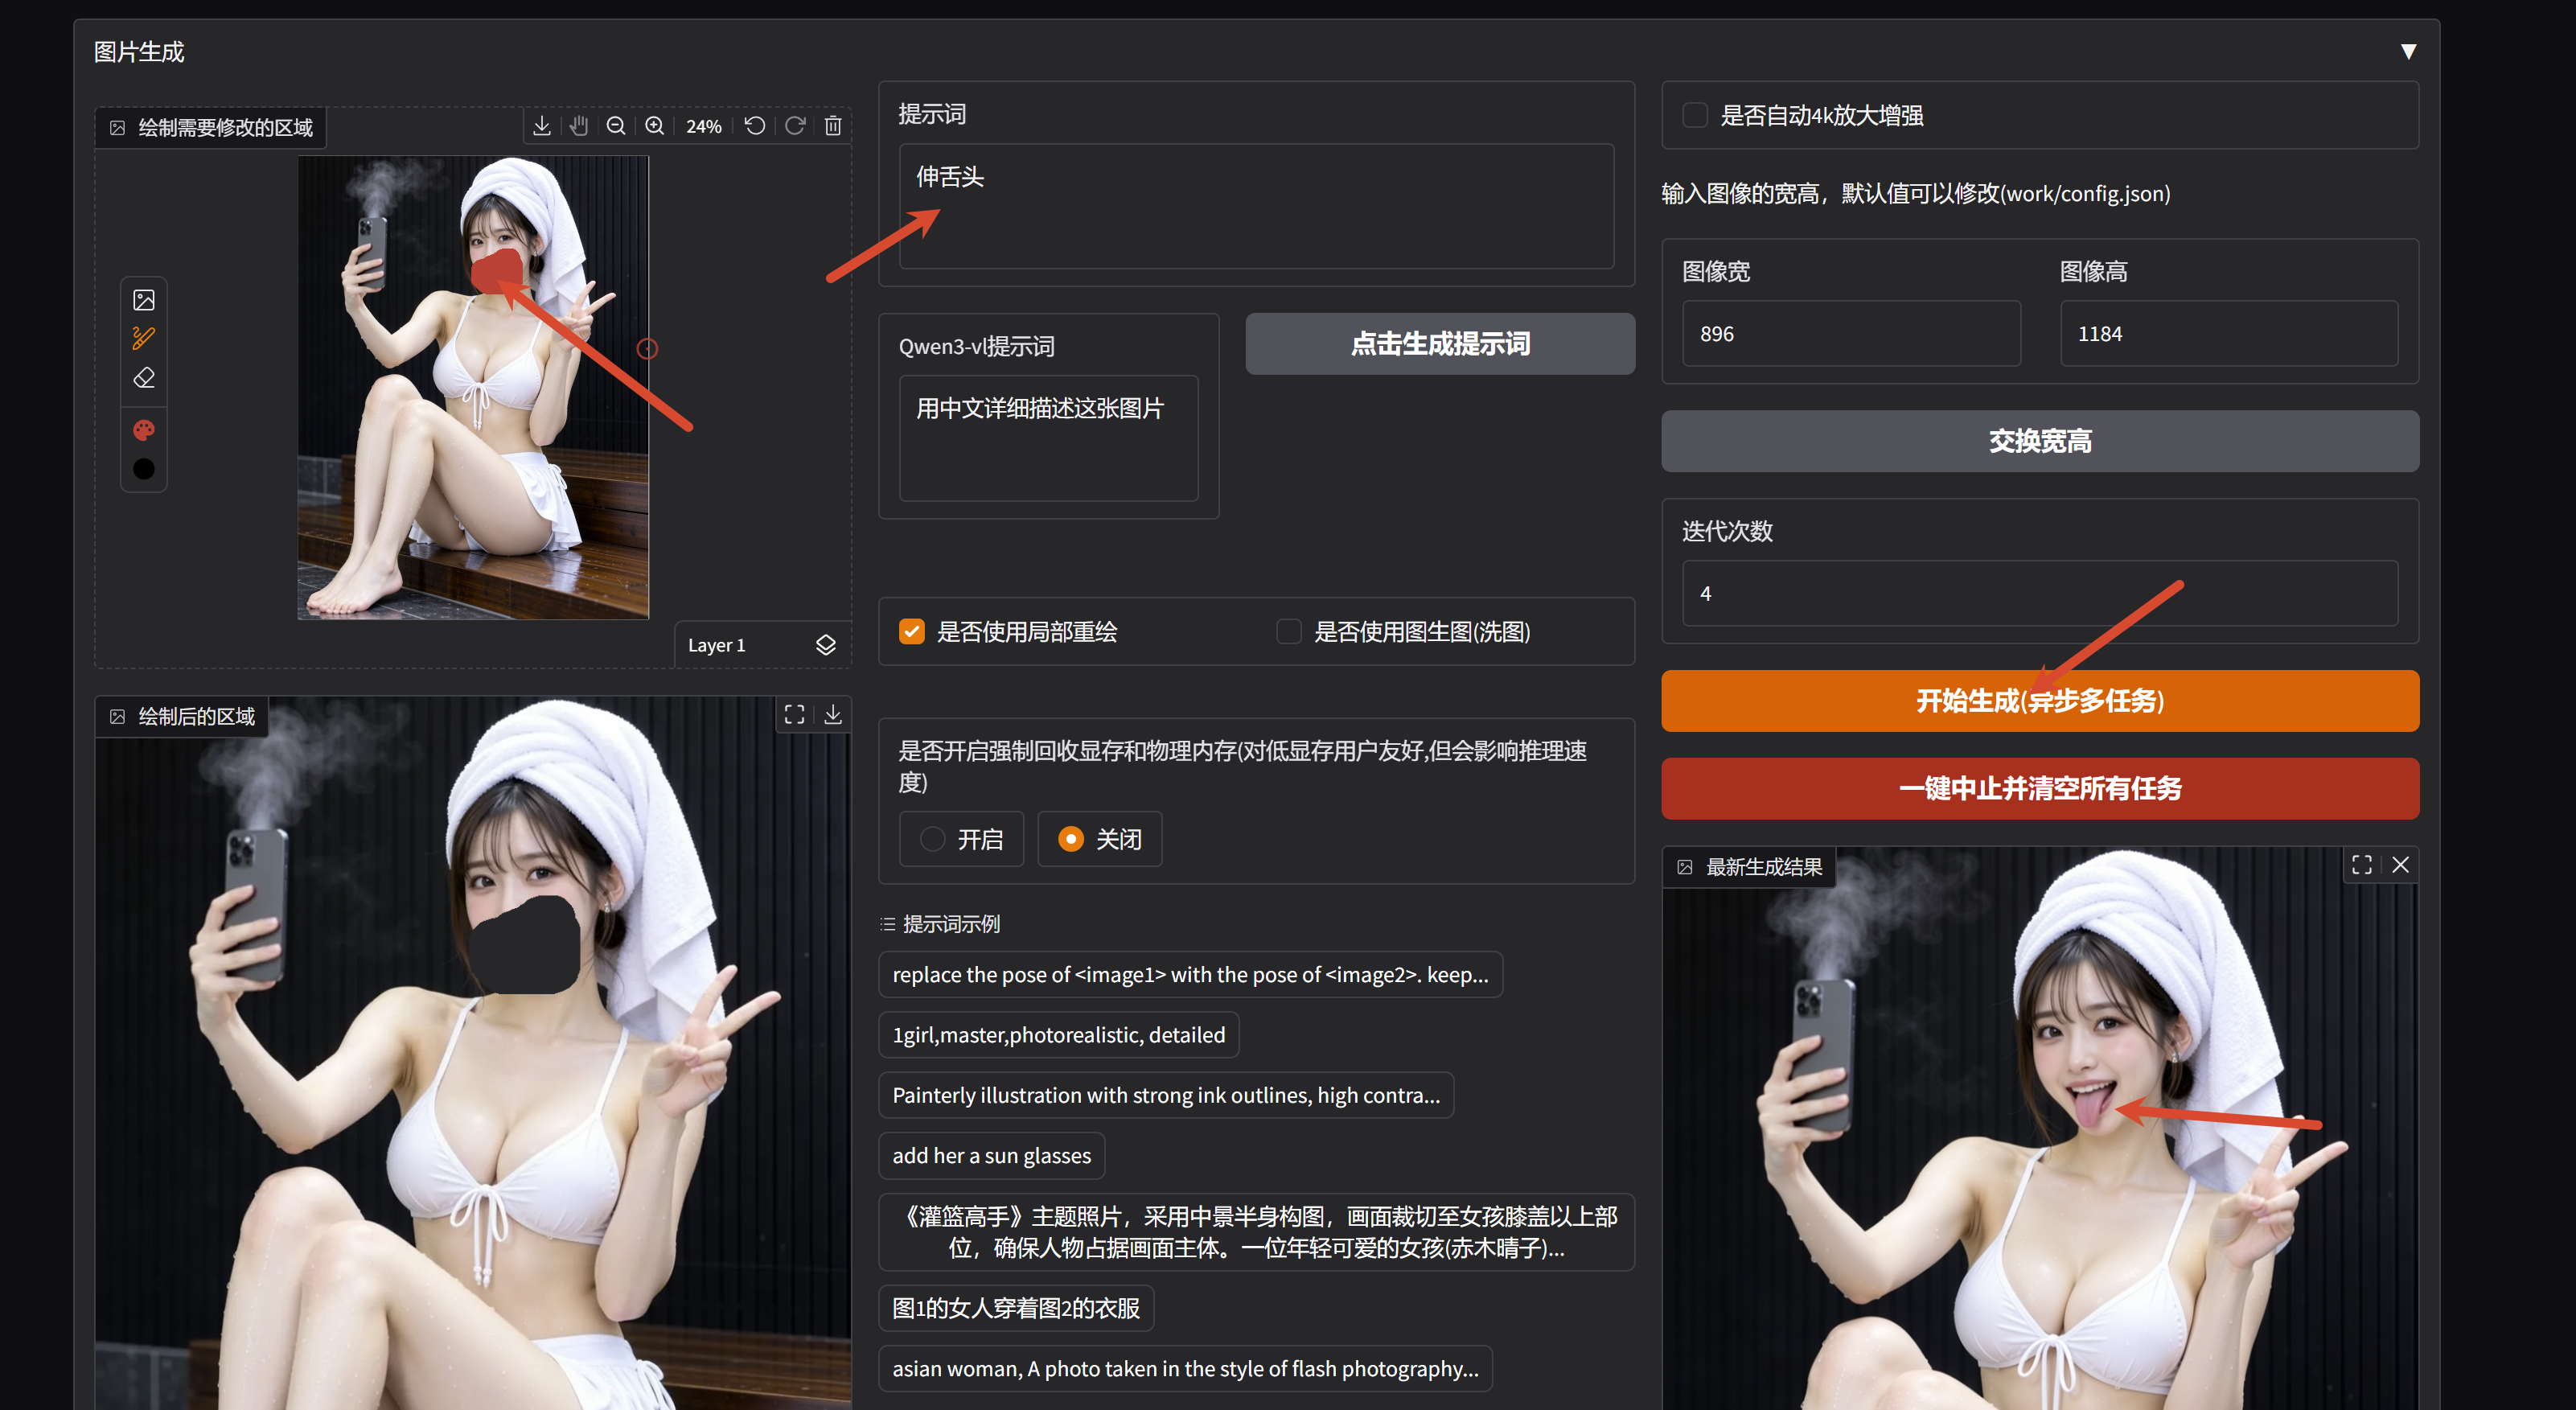Choose example 'asian woman, A photo taken'
Viewport: 2576px width, 1410px height.
[1185, 1369]
